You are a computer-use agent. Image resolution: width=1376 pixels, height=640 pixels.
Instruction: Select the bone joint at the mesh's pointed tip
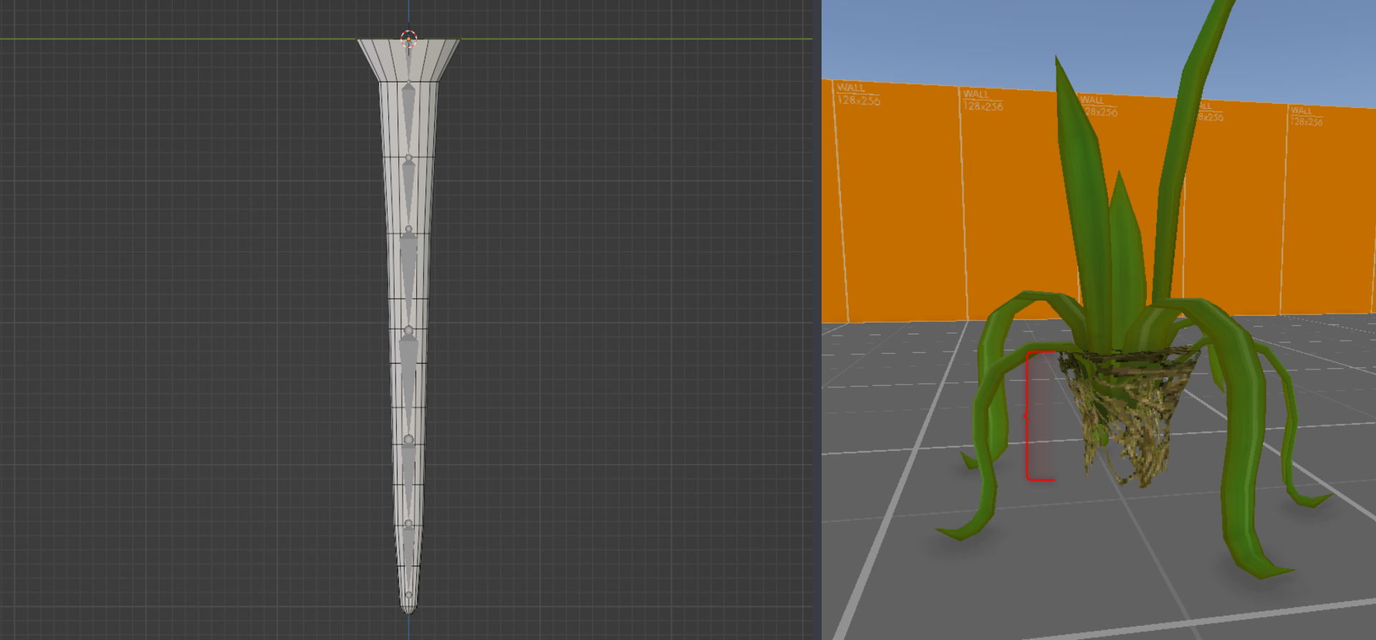pyautogui.click(x=408, y=596)
